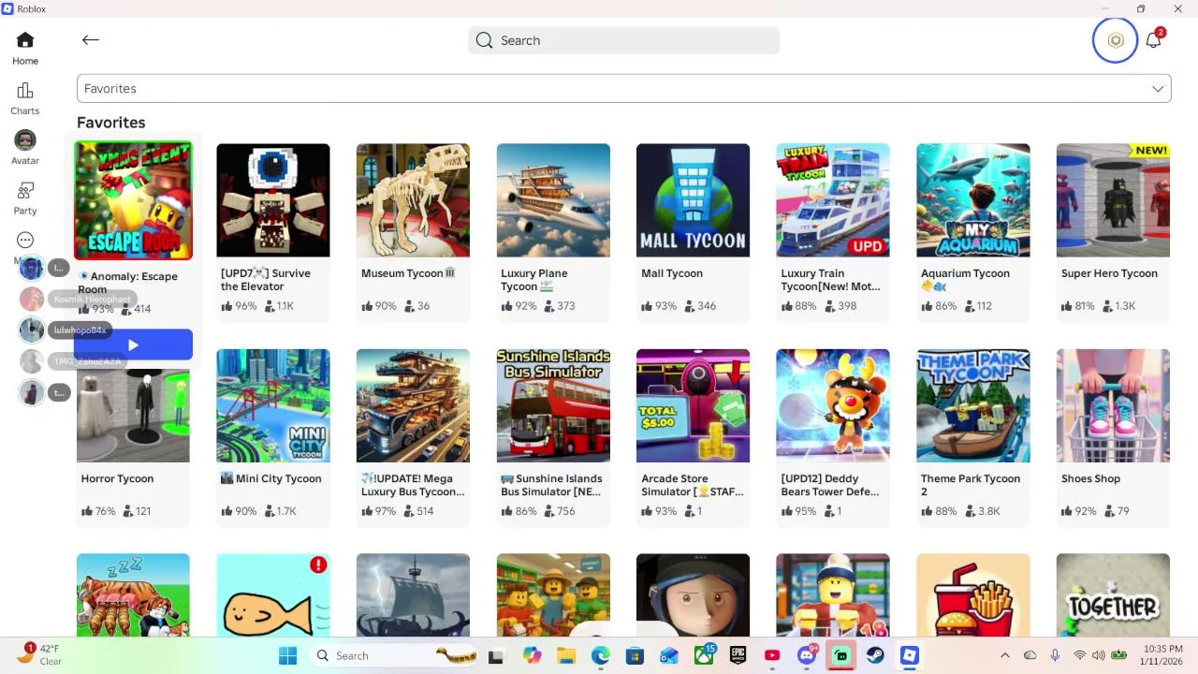Click the taskbar microphone icon
This screenshot has height=674, width=1198.
[1055, 655]
